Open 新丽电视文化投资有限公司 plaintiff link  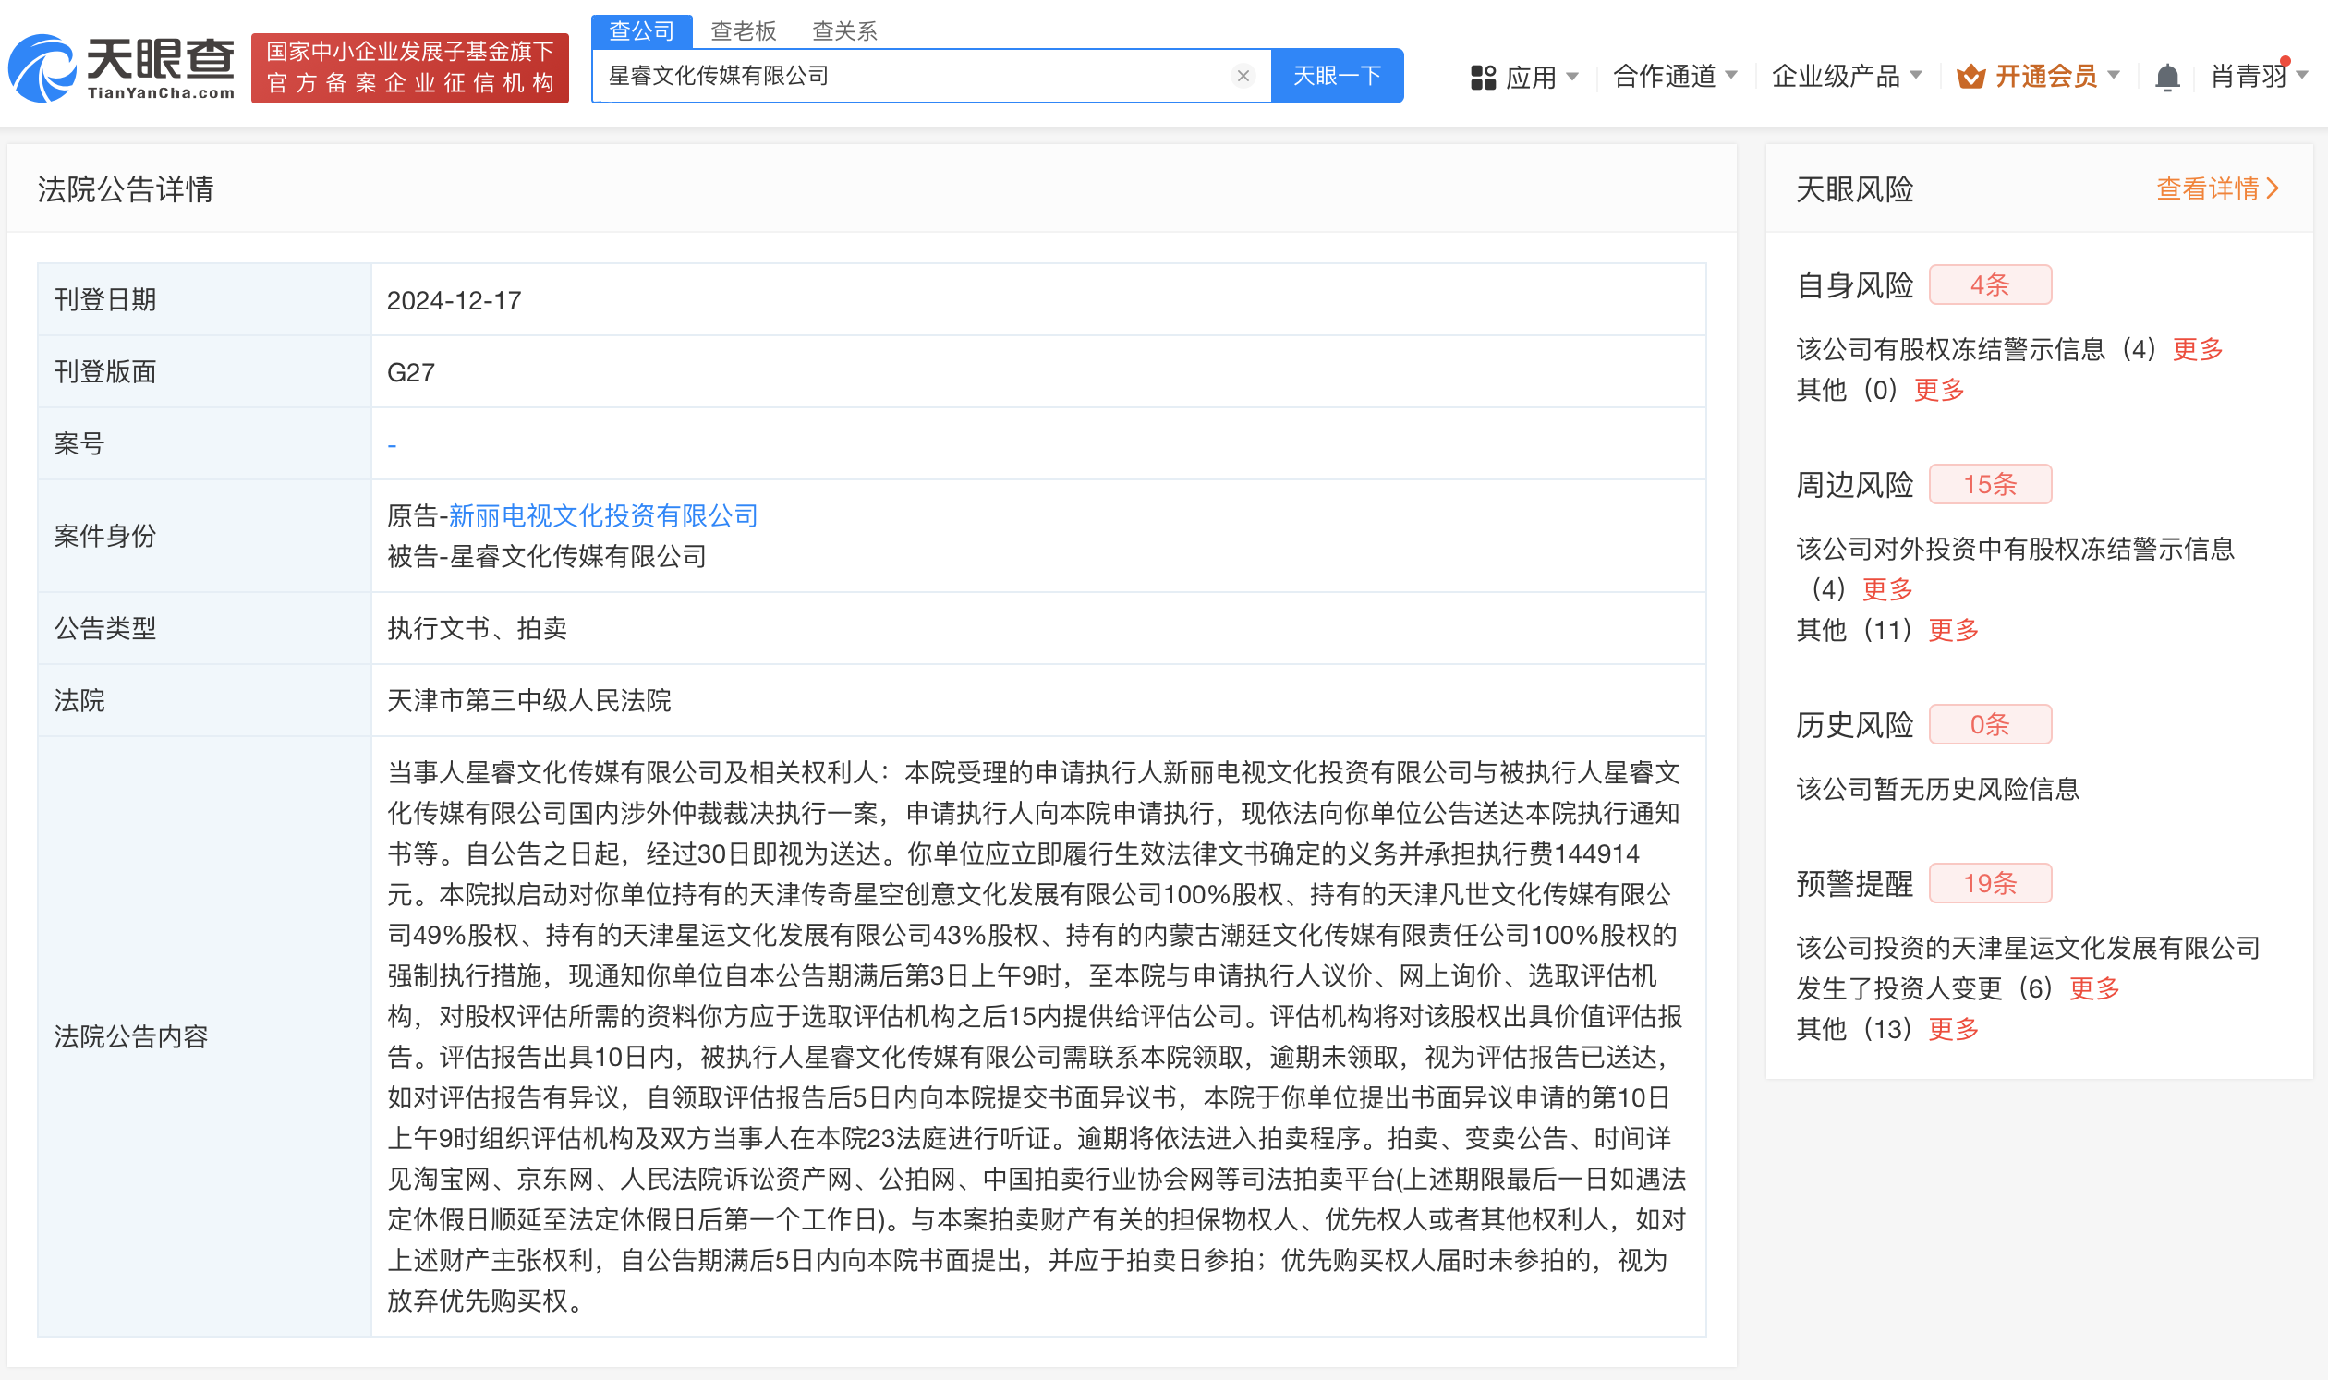click(x=602, y=515)
